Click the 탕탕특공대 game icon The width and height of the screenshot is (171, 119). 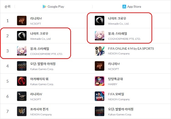99,81
